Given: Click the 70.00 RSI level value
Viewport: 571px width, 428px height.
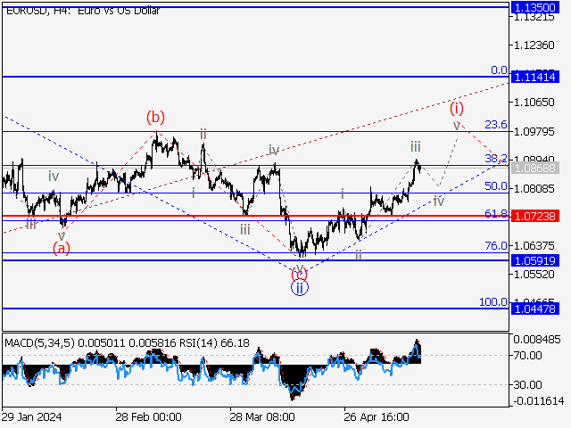Looking at the screenshot, I should point(528,355).
